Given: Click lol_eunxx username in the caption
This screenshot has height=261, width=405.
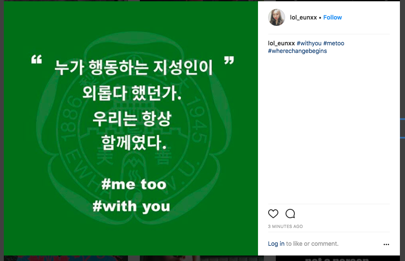Looking at the screenshot, I should [x=280, y=43].
